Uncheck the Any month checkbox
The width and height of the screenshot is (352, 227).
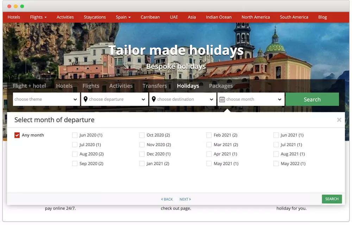[17, 135]
